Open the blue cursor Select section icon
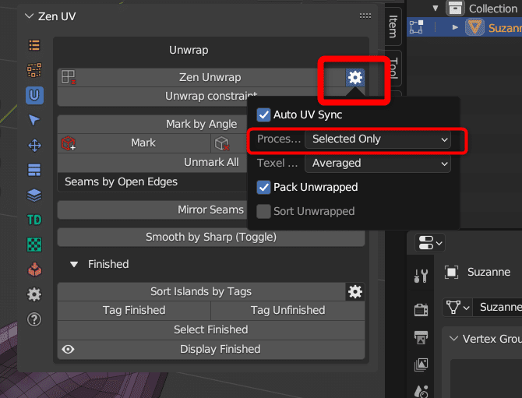The image size is (522, 398). 34,120
